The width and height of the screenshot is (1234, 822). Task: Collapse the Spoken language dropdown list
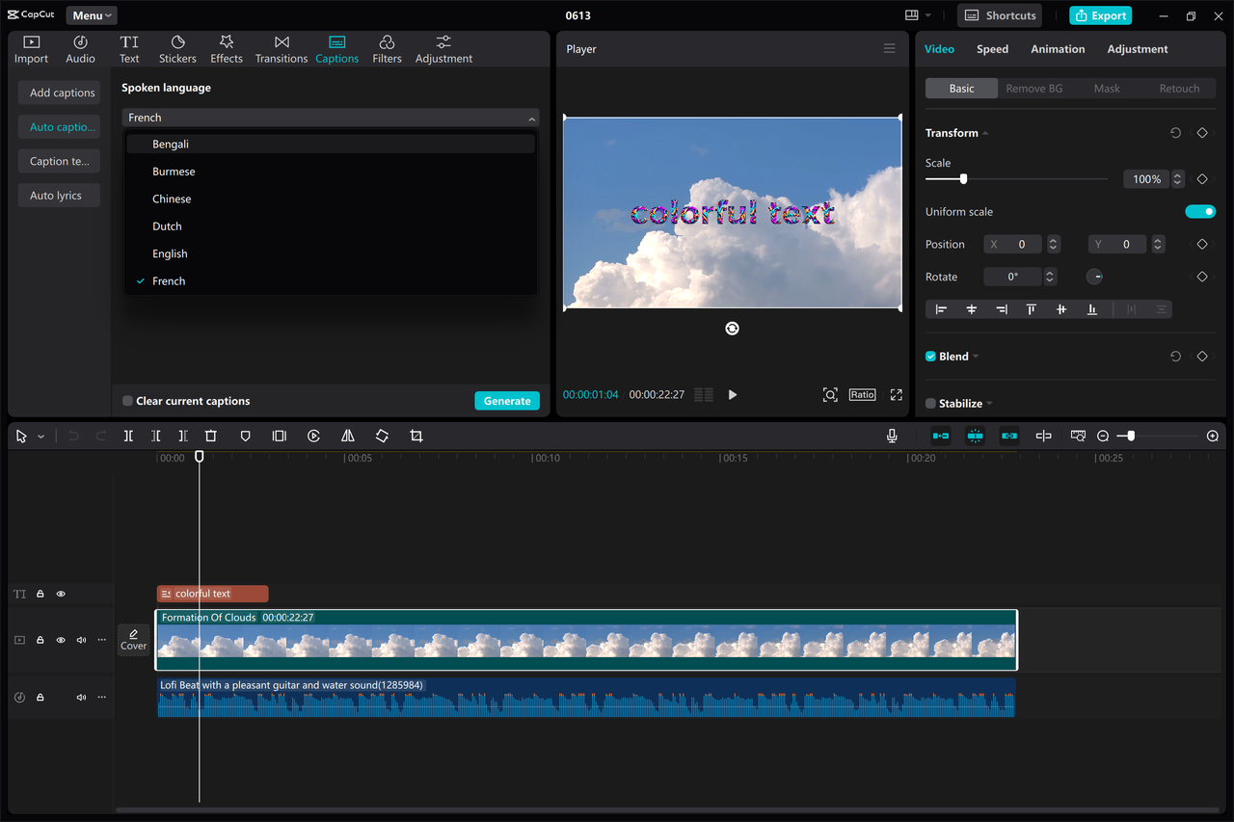point(531,117)
